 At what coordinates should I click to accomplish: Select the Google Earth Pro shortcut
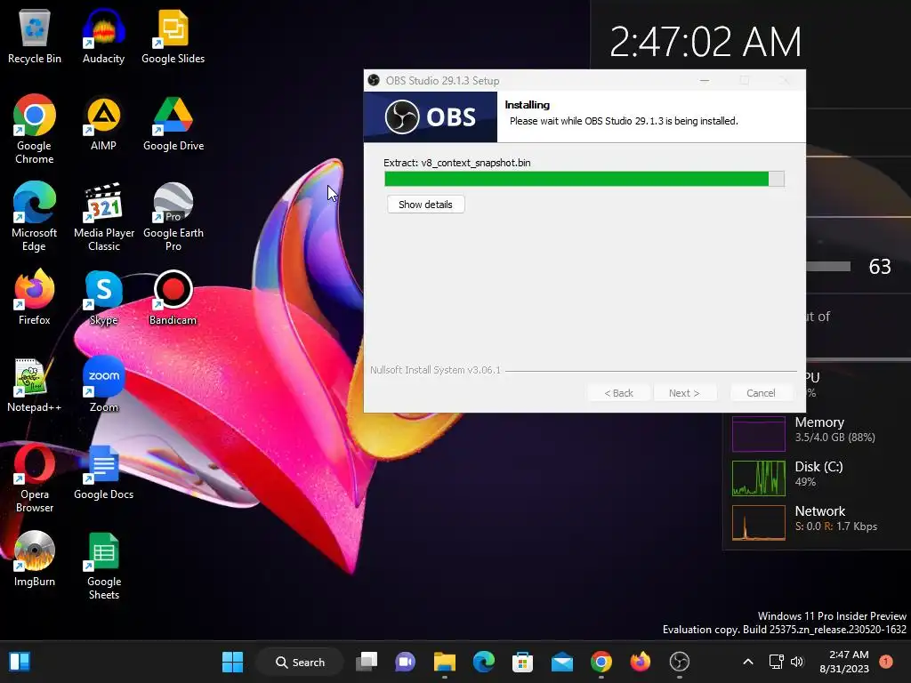(x=173, y=217)
